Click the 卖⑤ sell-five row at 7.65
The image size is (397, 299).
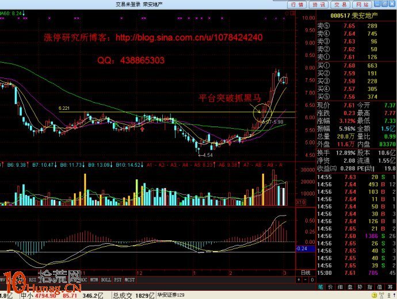356,26
